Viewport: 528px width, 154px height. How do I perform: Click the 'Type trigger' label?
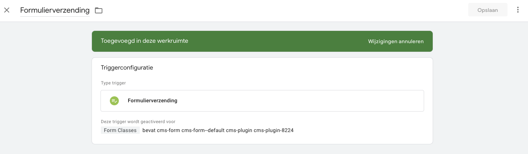[x=113, y=83]
